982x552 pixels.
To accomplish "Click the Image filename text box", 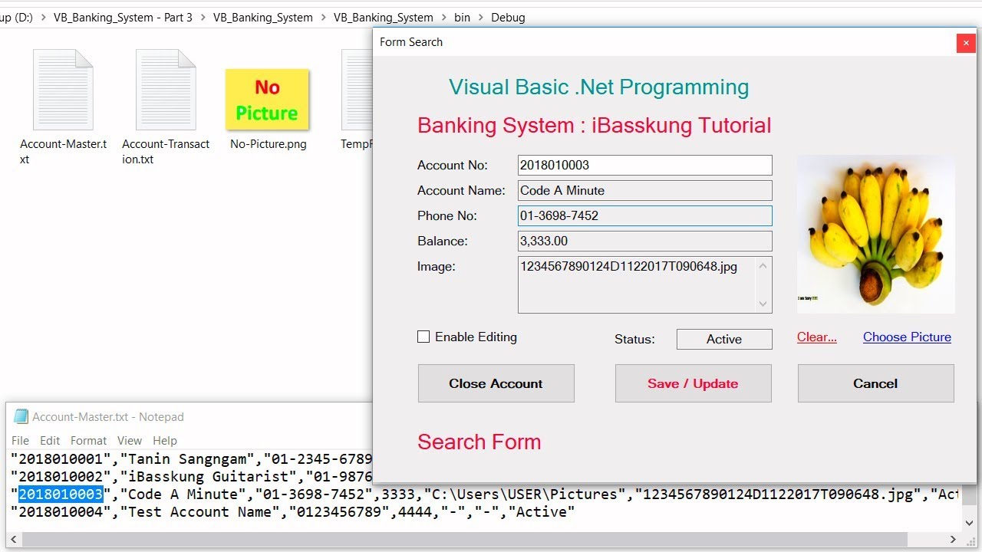I will point(645,284).
